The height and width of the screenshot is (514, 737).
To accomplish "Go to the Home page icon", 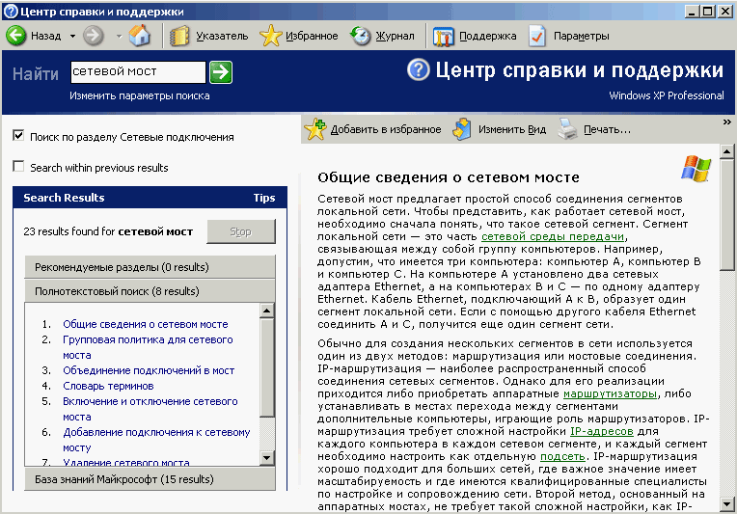I will pos(140,36).
